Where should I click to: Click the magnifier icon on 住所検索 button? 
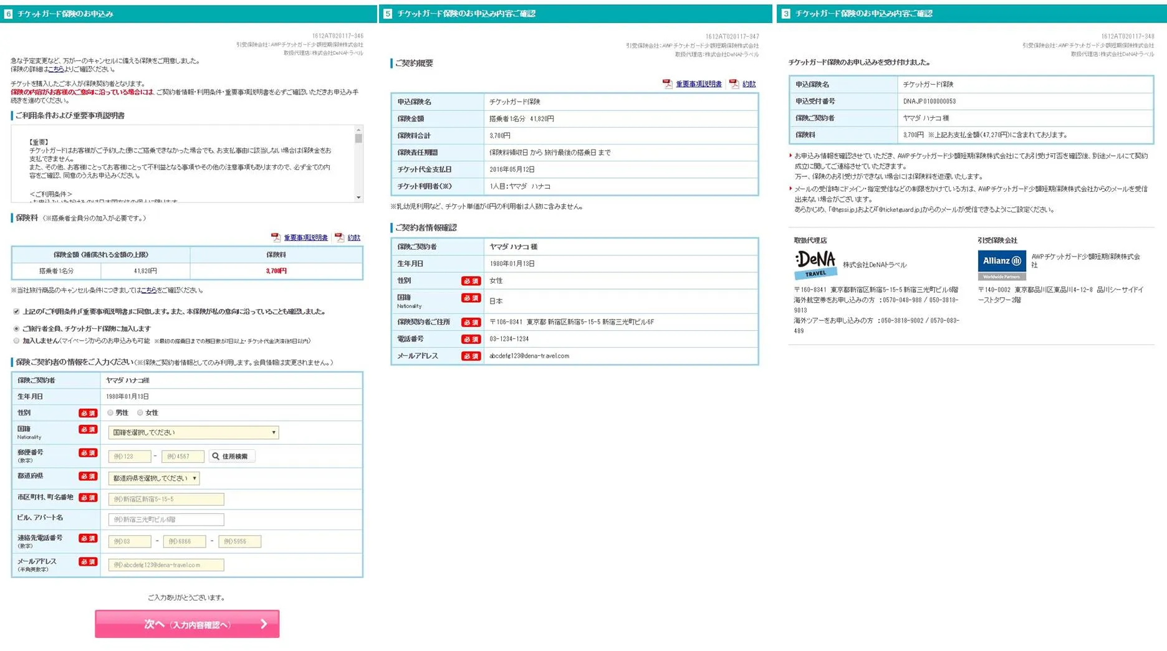click(x=216, y=457)
